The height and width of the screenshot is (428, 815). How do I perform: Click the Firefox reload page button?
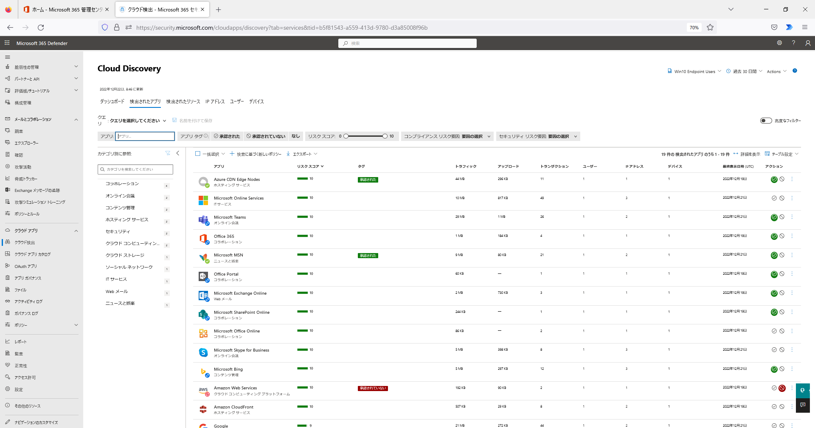point(41,28)
